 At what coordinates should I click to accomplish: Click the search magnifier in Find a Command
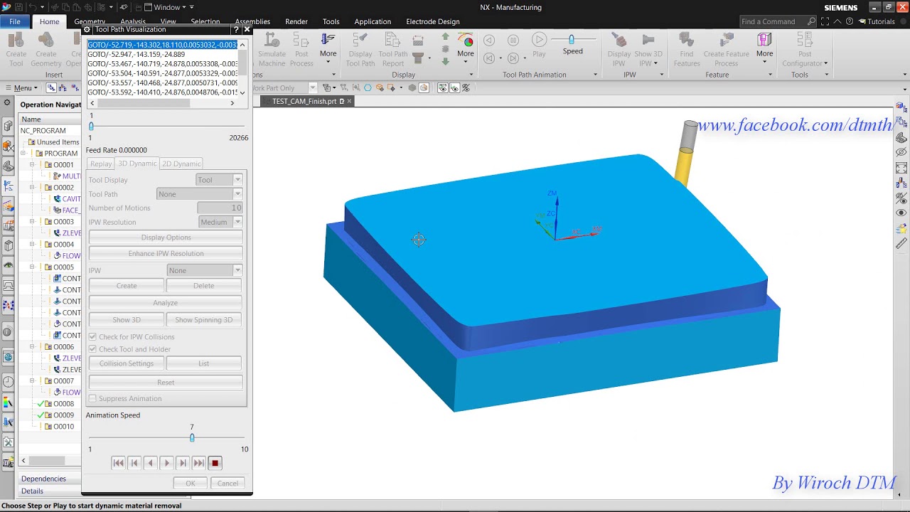point(811,21)
